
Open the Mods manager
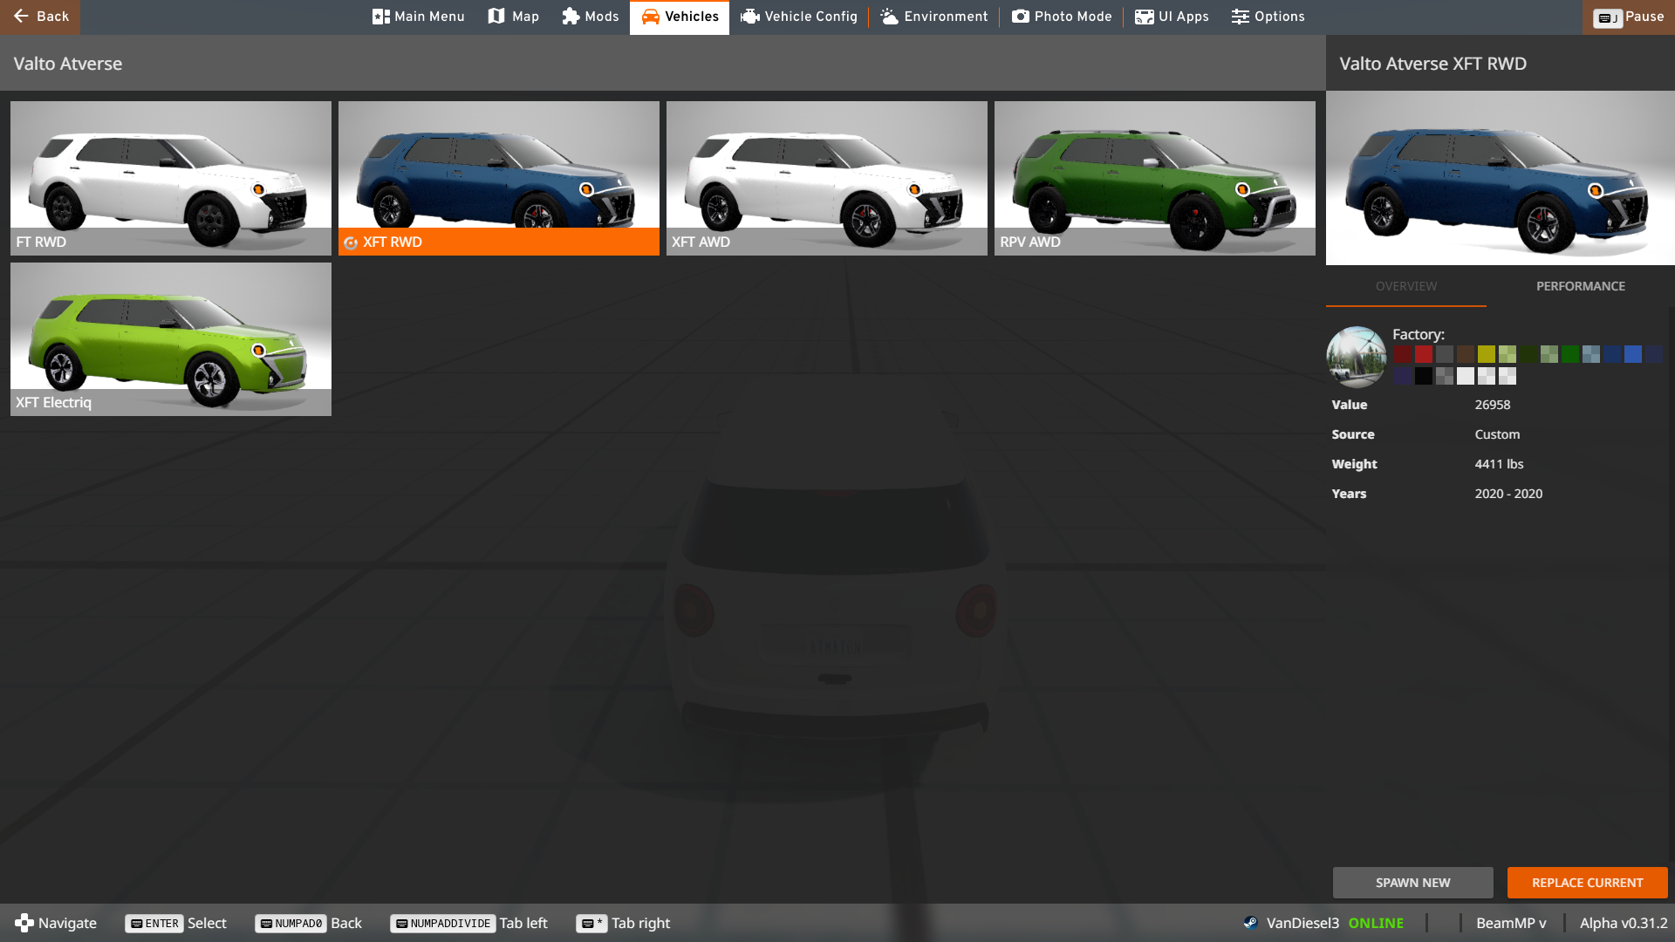[590, 17]
